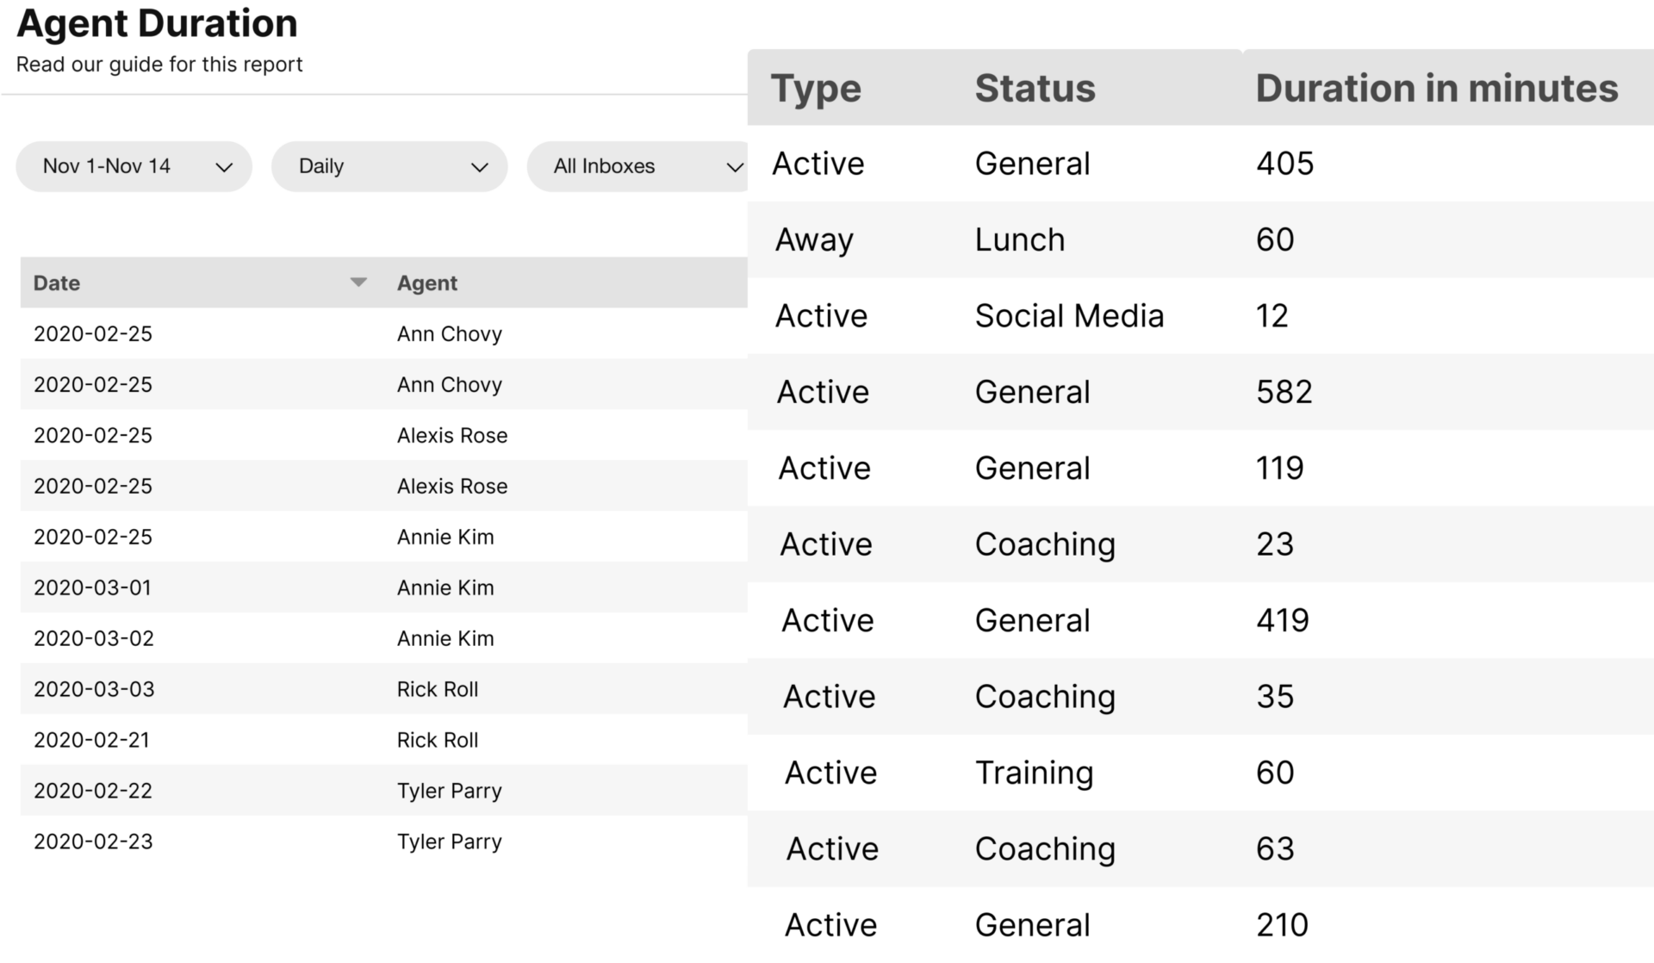Click the Type column header
Screen dimensions: 1654x963
(817, 87)
